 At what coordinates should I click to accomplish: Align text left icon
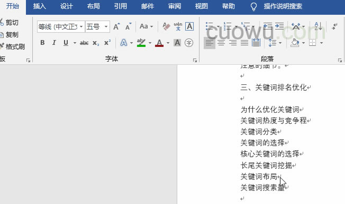[209, 43]
